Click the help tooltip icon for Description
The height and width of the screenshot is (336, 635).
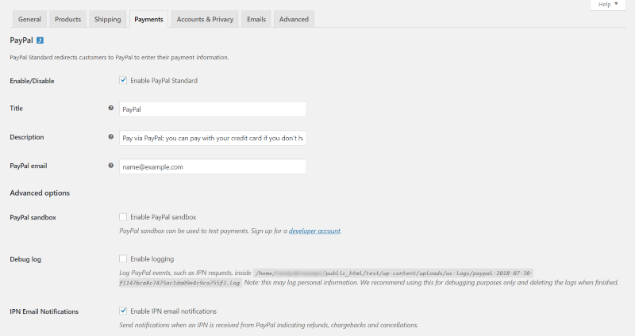pos(110,136)
